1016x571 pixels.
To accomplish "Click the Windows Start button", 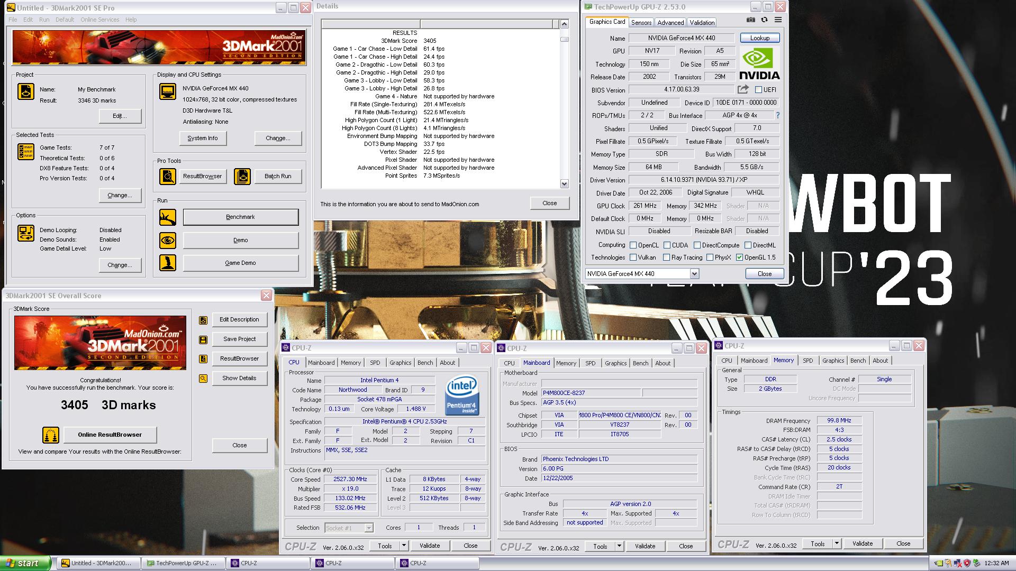I will pos(25,564).
